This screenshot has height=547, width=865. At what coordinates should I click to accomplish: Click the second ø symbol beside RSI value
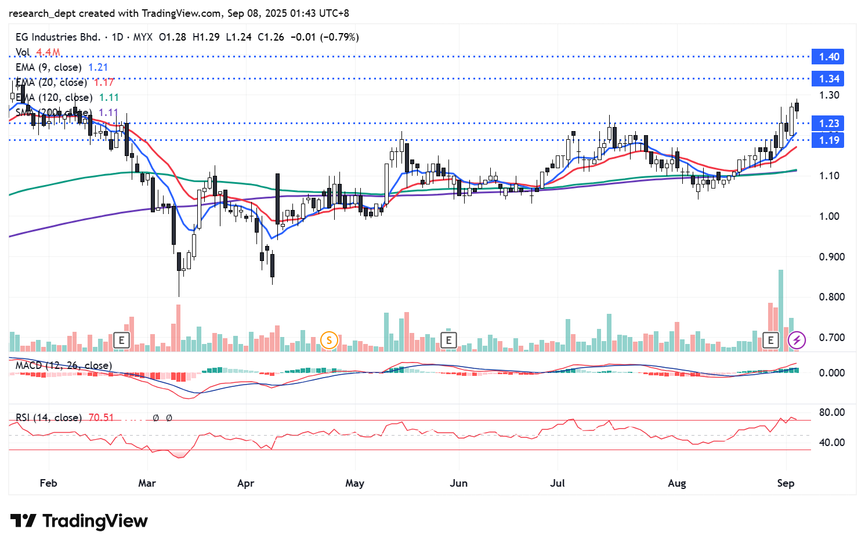tap(169, 418)
